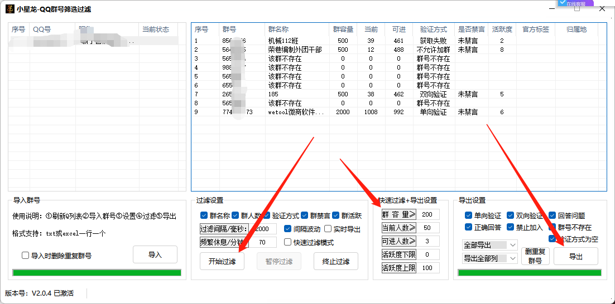Open the 在线客服 online support badge
The height and width of the screenshot is (304, 615).
pos(575,3)
